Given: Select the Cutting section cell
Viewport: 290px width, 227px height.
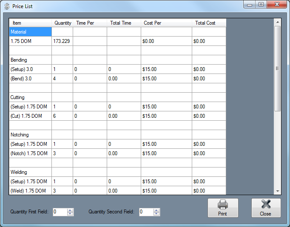Looking at the screenshot, I should click(x=30, y=97).
